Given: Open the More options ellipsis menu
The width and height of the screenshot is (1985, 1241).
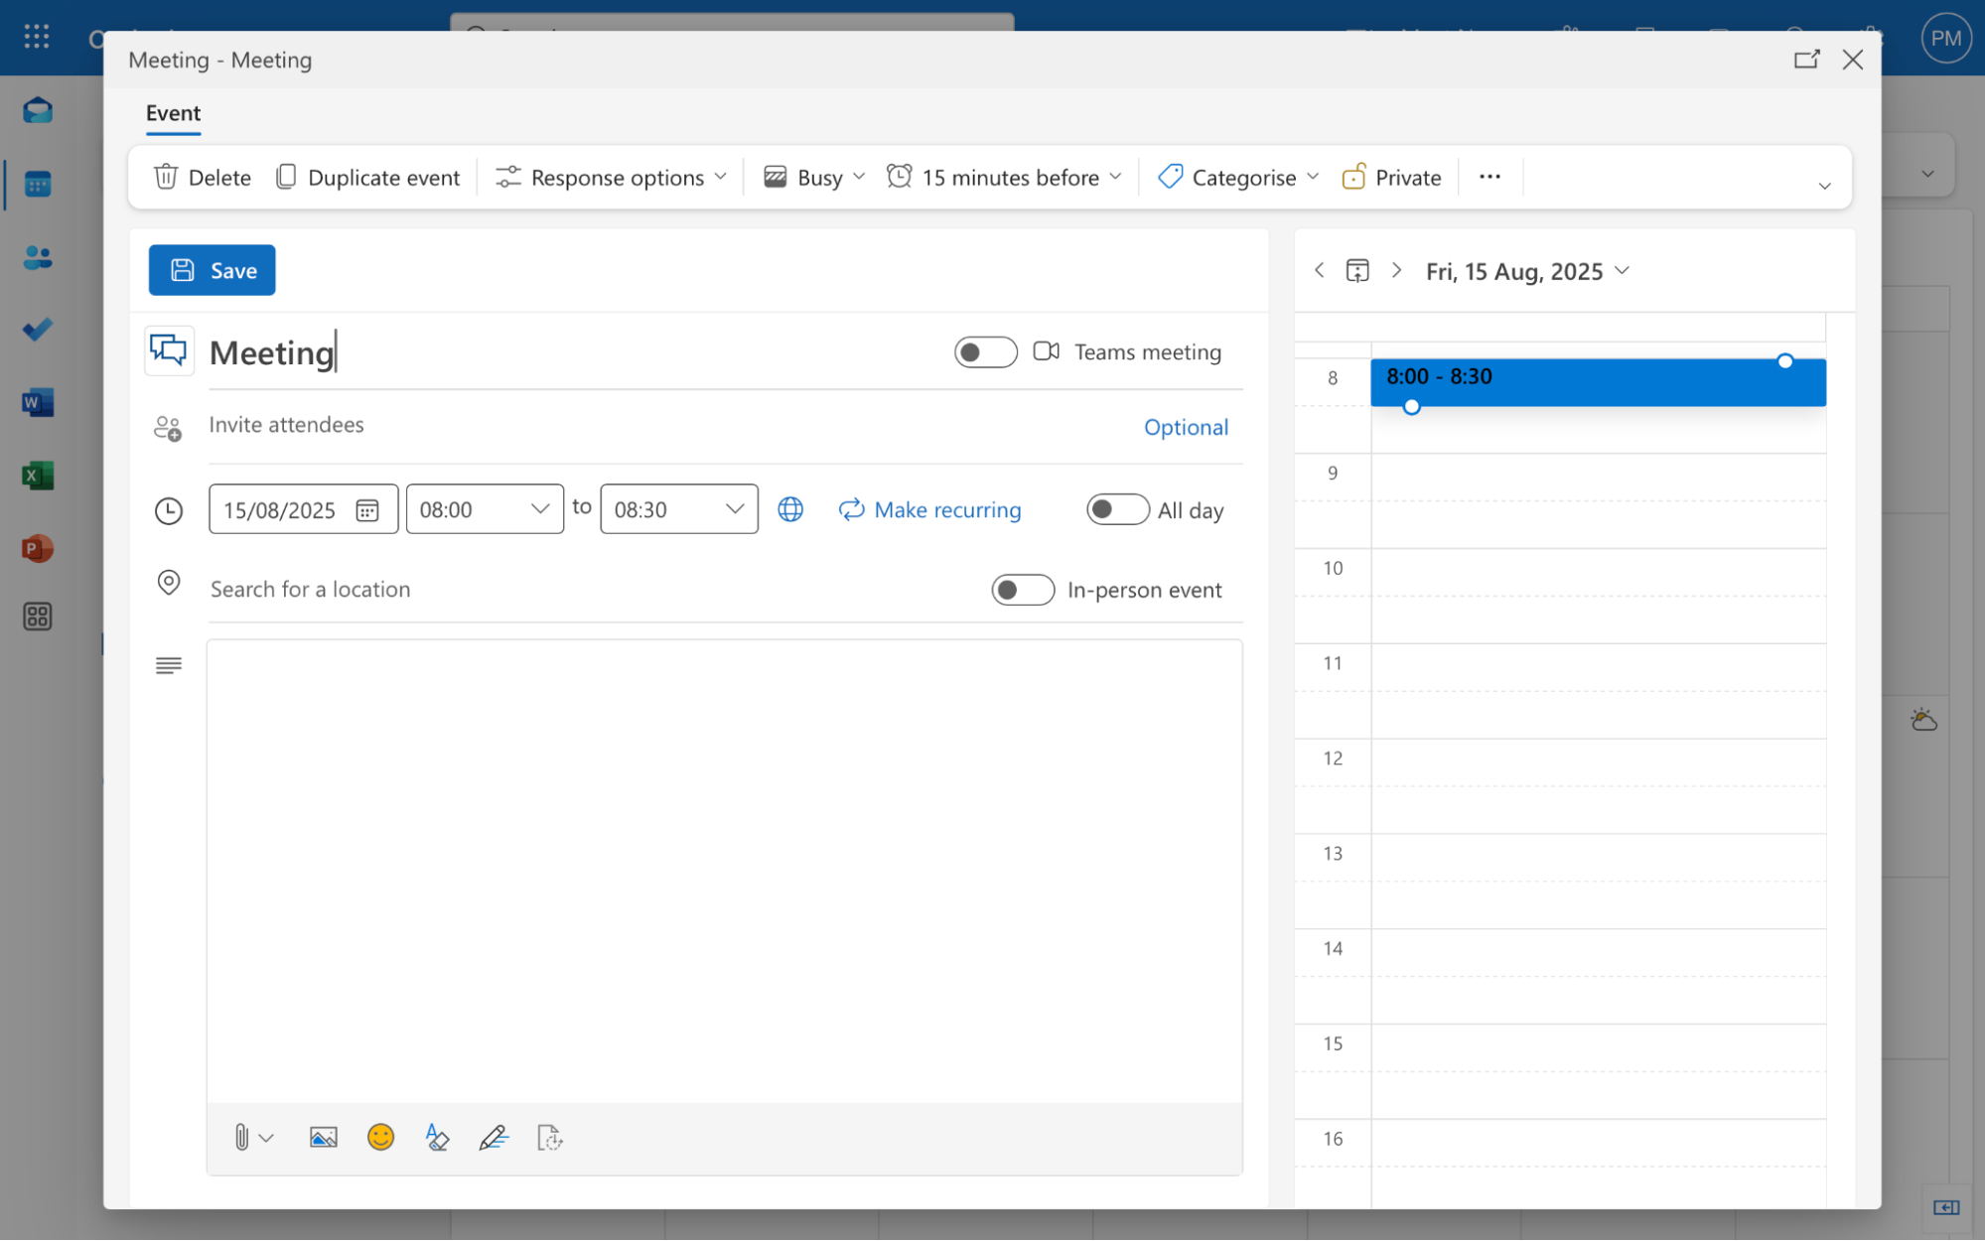Looking at the screenshot, I should click(x=1489, y=177).
